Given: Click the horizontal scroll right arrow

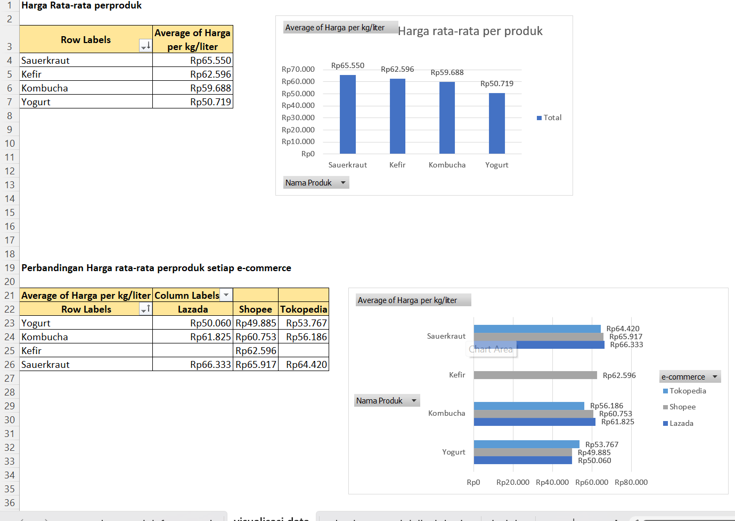Looking at the screenshot, I should 731,519.
